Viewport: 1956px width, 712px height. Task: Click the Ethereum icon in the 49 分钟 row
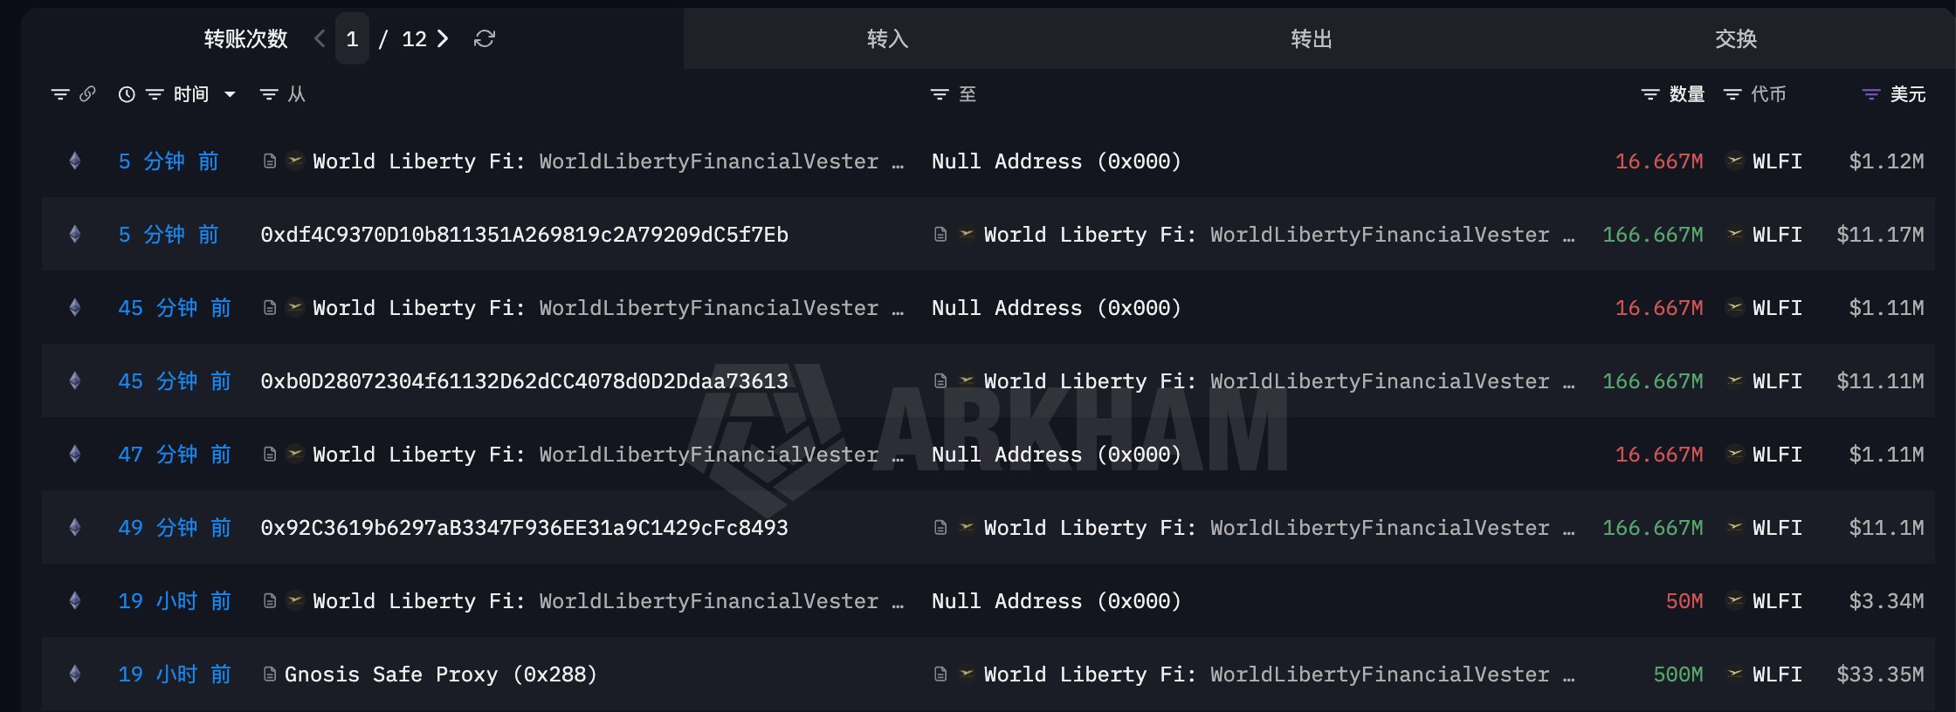[x=75, y=527]
